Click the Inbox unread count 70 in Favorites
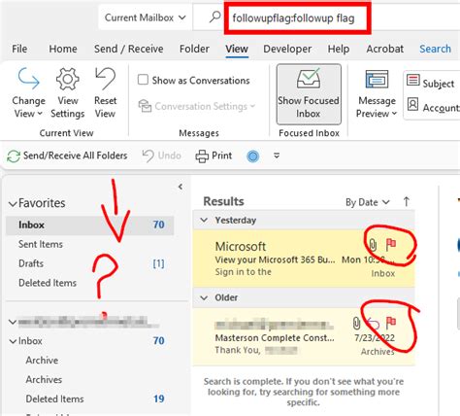Viewport: 460px width, 416px height. [x=158, y=225]
